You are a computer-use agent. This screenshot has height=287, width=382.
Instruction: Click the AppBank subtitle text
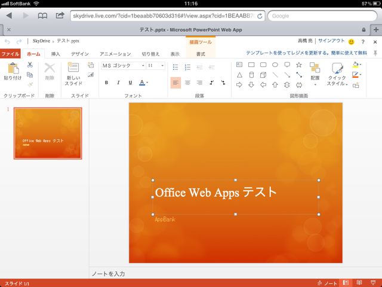coord(165,219)
